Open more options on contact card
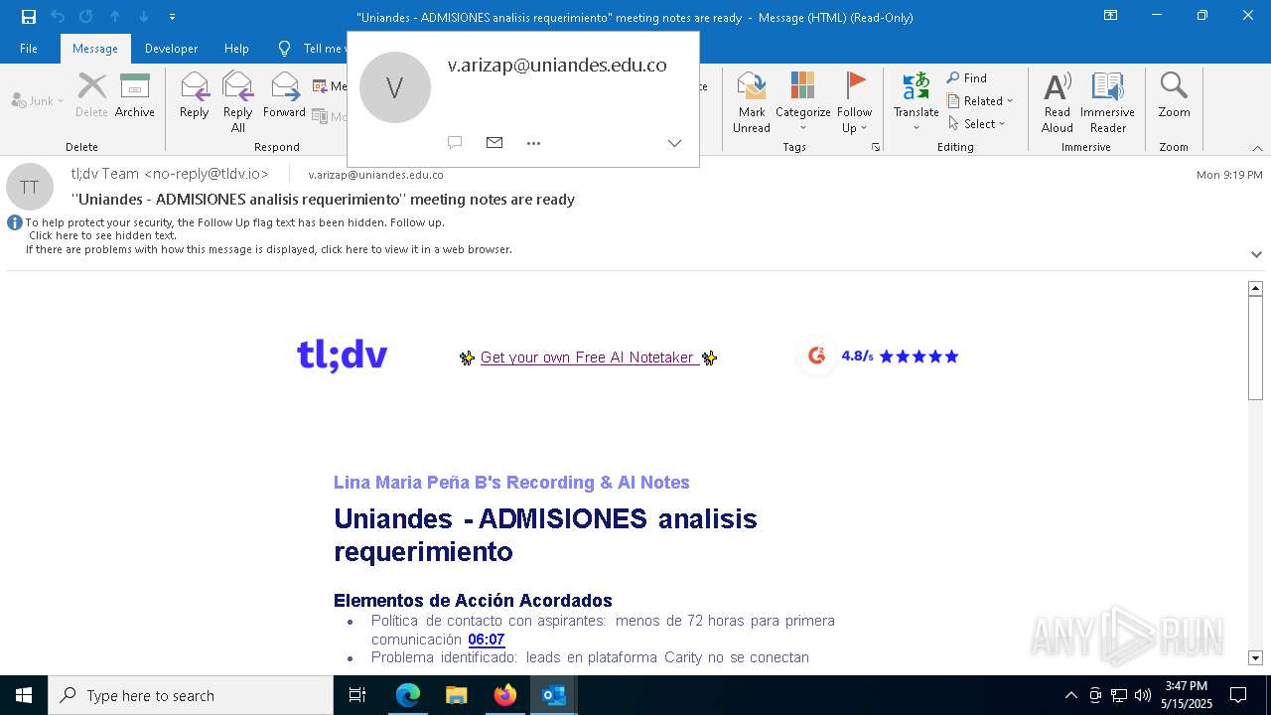 533,143
